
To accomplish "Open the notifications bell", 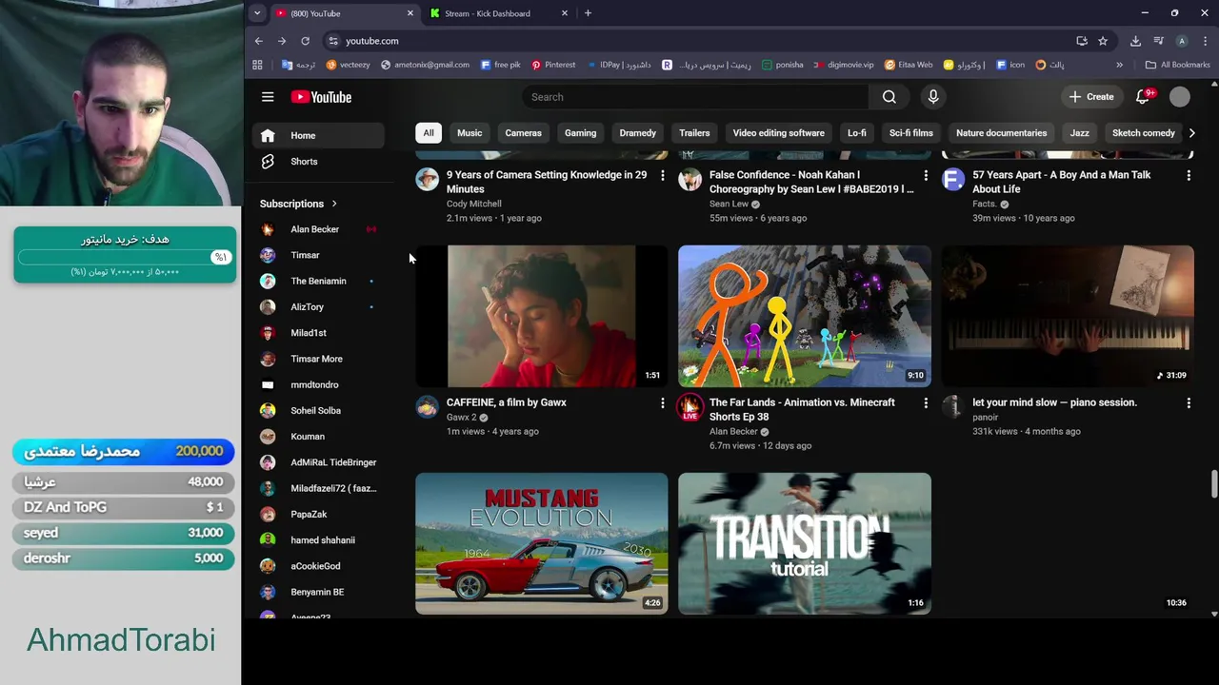I will tap(1144, 97).
